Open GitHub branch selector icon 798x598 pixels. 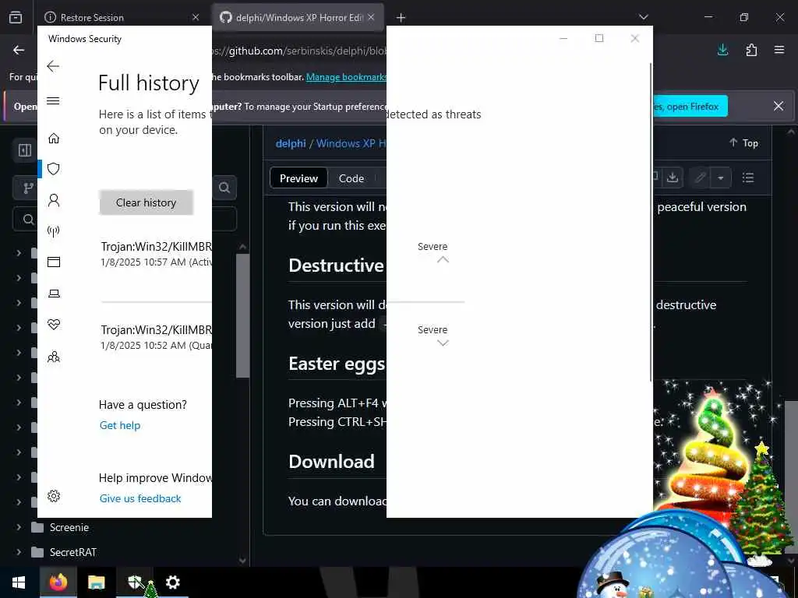(29, 188)
